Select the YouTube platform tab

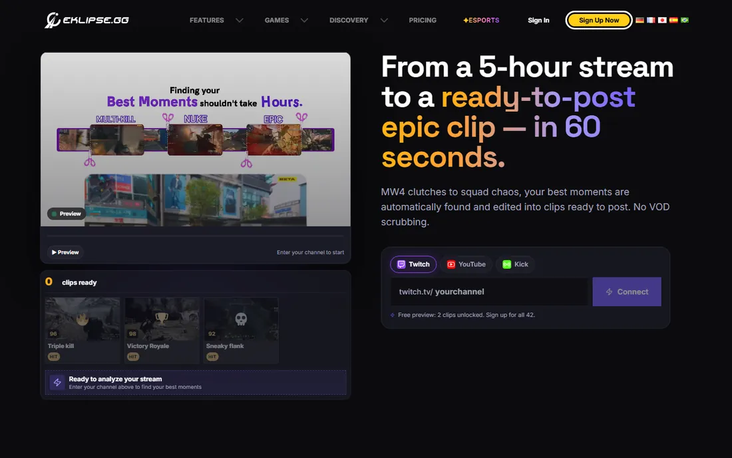click(466, 264)
